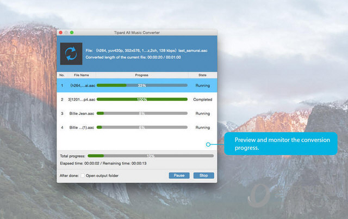Click the Completed state text

pos(203,100)
